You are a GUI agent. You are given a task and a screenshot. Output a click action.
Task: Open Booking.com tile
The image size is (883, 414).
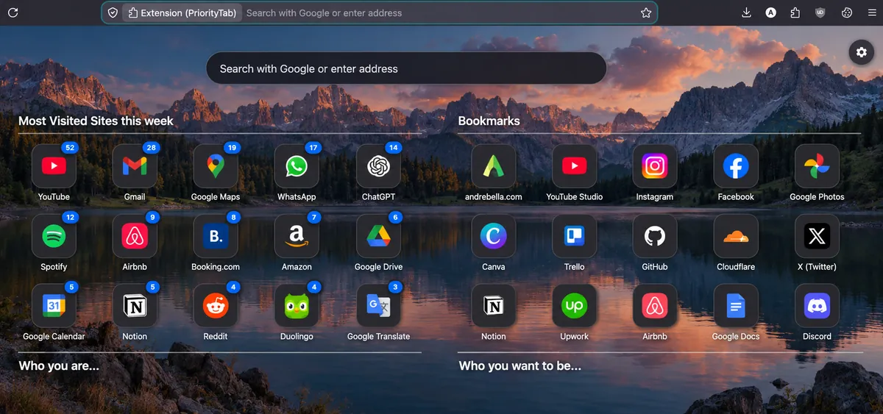click(x=216, y=236)
